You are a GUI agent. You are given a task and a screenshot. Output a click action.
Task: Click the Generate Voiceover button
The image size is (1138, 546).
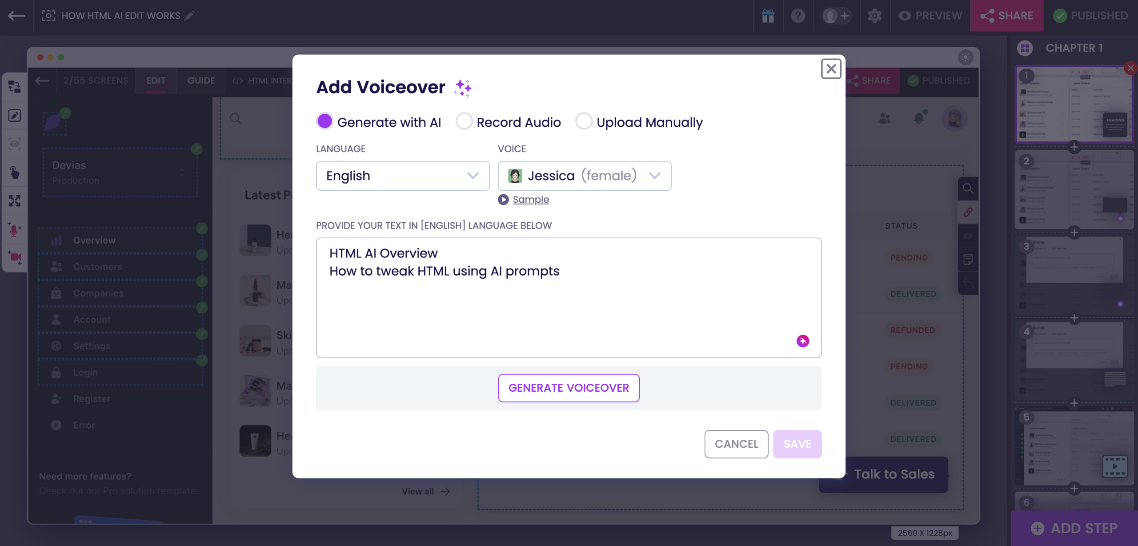click(569, 388)
